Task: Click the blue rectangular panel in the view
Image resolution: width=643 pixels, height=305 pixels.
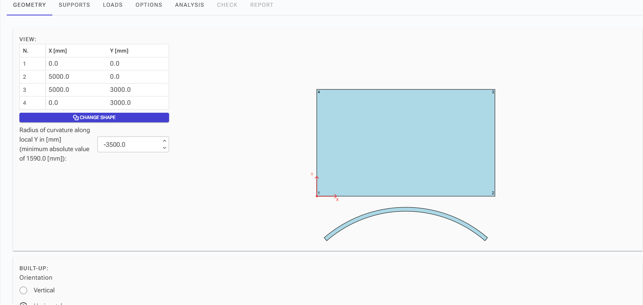Action: pos(405,142)
